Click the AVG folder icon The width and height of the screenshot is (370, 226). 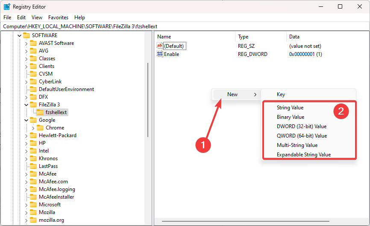pos(33,51)
